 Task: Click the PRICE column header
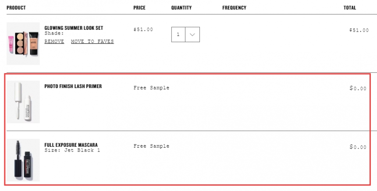point(139,8)
